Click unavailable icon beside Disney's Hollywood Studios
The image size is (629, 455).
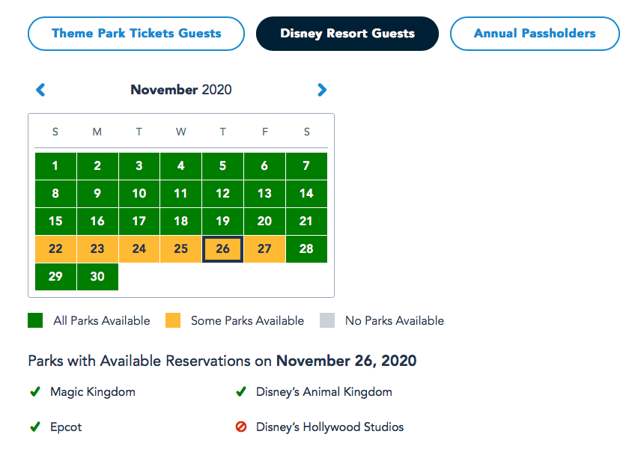pyautogui.click(x=241, y=427)
